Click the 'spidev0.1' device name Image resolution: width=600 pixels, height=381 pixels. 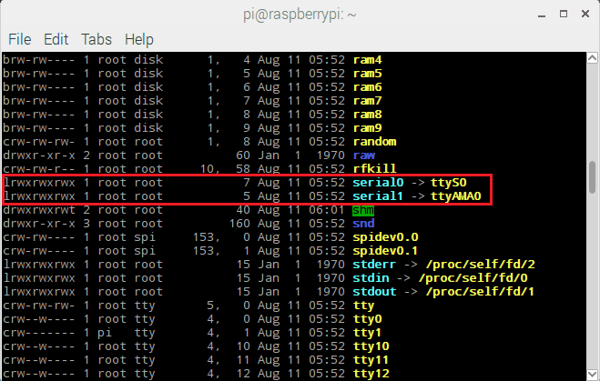[x=385, y=251]
